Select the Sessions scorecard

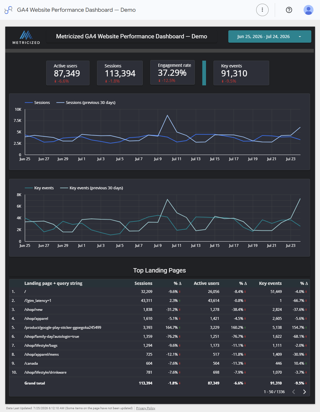coord(120,73)
